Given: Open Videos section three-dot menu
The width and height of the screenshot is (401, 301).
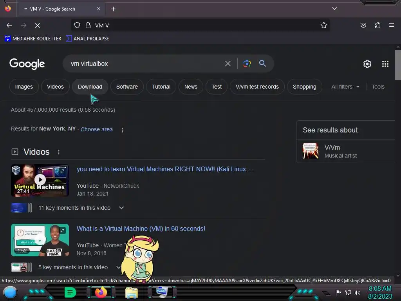Looking at the screenshot, I should 59,152.
